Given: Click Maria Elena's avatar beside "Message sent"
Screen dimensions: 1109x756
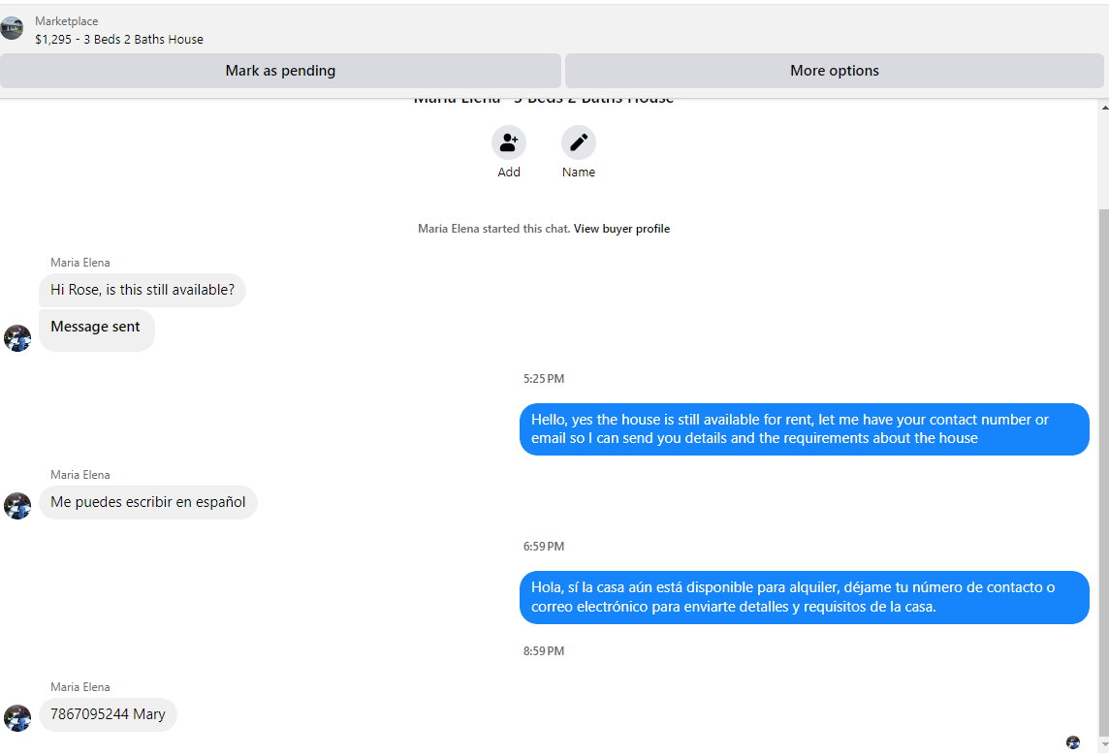Looking at the screenshot, I should (17, 338).
